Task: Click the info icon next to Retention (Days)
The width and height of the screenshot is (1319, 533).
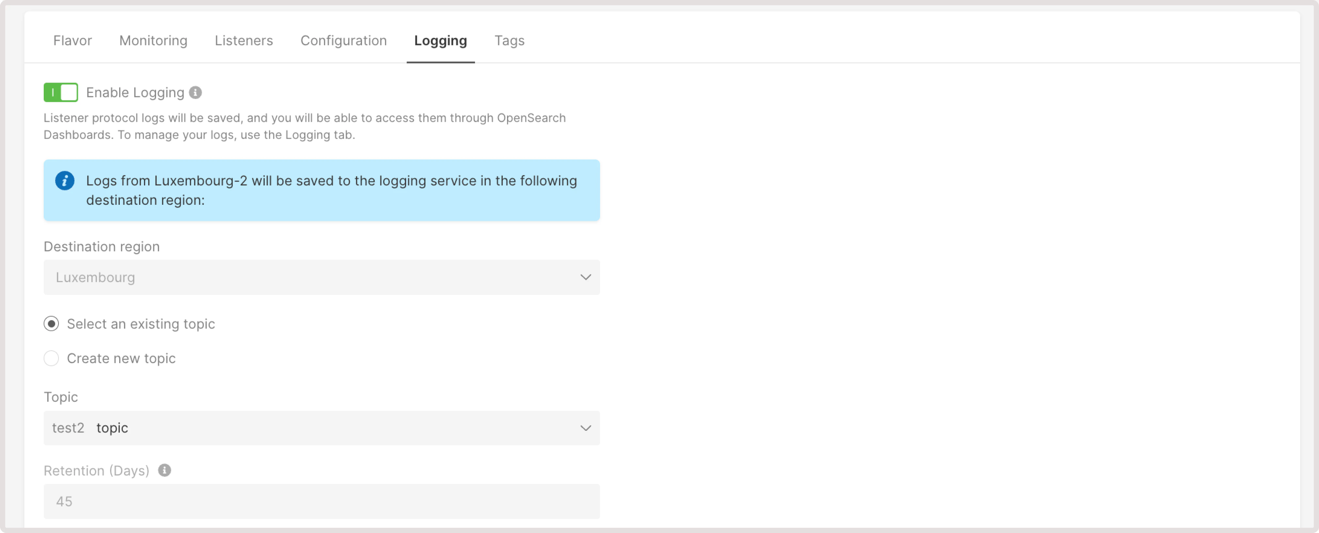Action: [x=165, y=471]
